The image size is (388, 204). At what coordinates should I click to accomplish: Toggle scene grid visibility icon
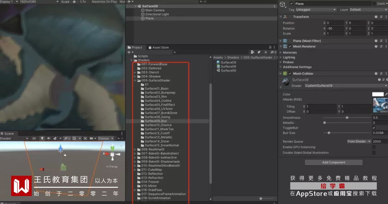click(74, 139)
